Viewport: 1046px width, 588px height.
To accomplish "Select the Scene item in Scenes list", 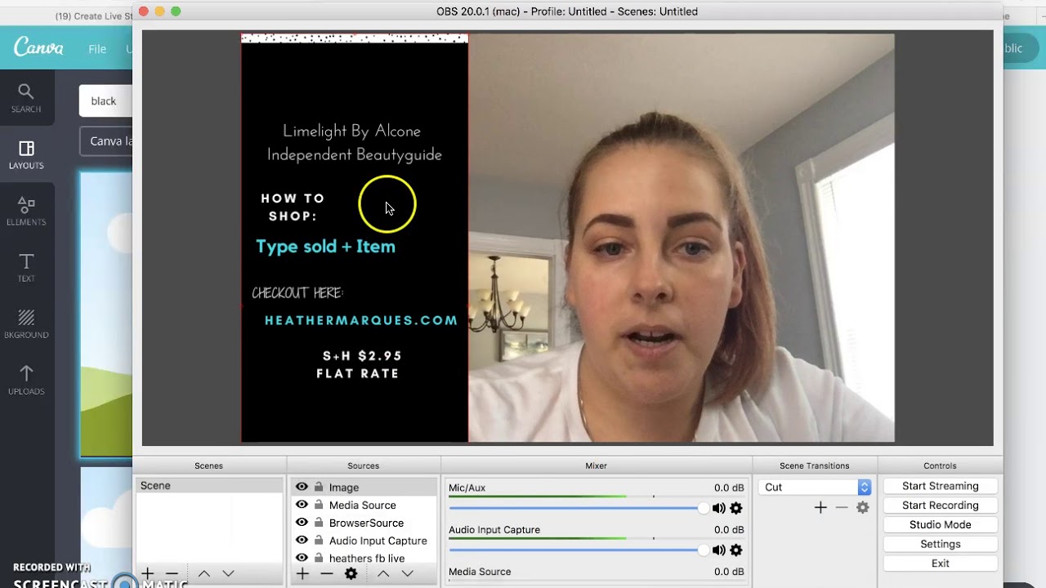I will click(x=209, y=486).
